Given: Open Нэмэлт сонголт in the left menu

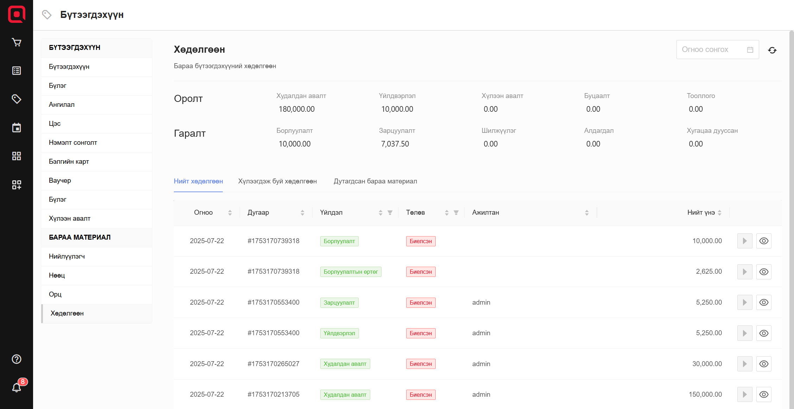Looking at the screenshot, I should coord(73,143).
